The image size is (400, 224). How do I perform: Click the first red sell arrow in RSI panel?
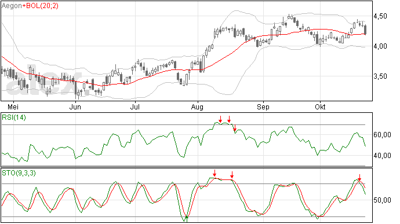click(220, 119)
